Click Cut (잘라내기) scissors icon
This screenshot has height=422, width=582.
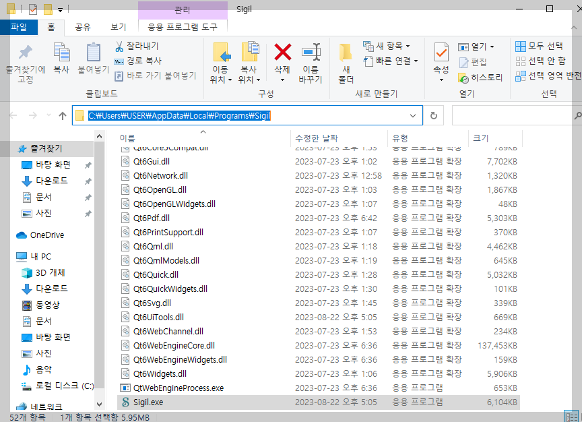(119, 47)
